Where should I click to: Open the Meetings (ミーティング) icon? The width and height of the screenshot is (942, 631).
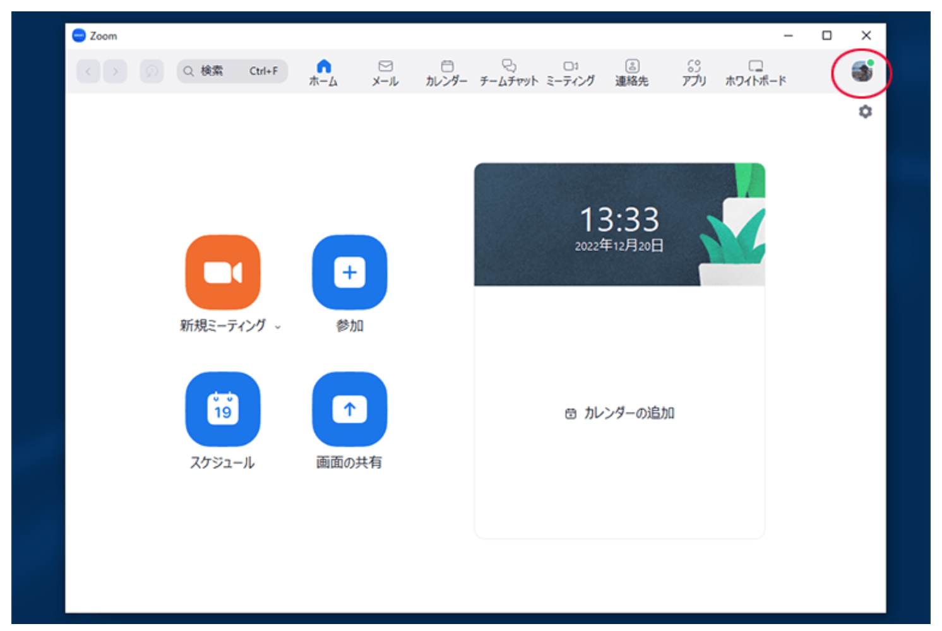point(571,71)
